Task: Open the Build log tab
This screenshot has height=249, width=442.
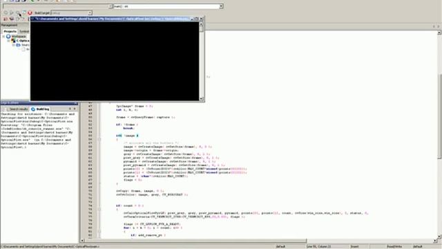Action: pos(40,109)
